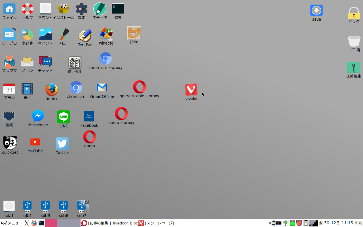
Task: Open the メニュー start menu
Action: pyautogui.click(x=12, y=223)
